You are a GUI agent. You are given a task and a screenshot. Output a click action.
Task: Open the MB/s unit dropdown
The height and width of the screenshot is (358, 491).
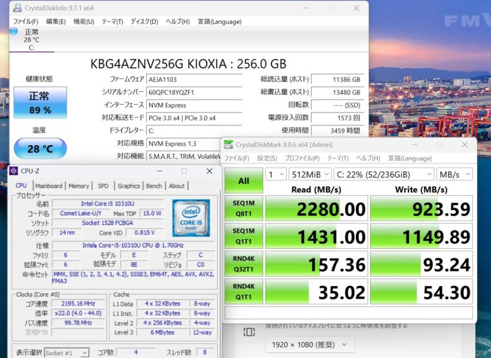click(x=454, y=174)
